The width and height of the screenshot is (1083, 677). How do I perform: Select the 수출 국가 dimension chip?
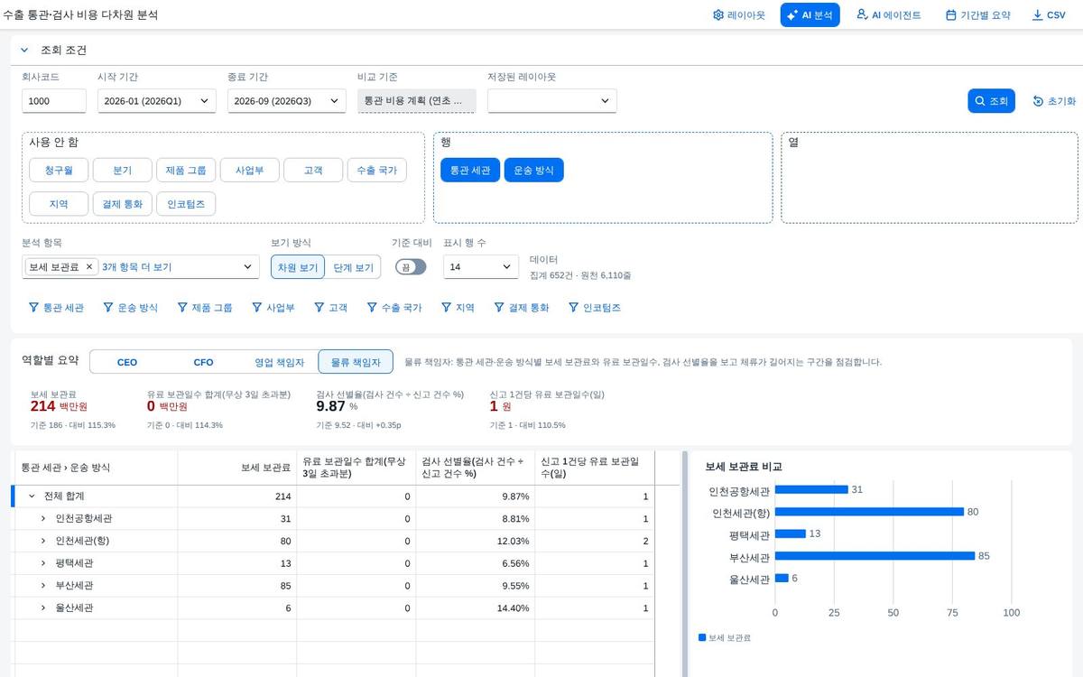pyautogui.click(x=376, y=170)
